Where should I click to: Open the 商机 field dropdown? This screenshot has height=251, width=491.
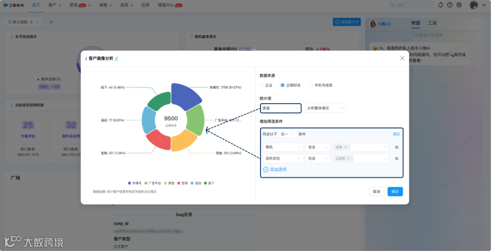[283, 147]
